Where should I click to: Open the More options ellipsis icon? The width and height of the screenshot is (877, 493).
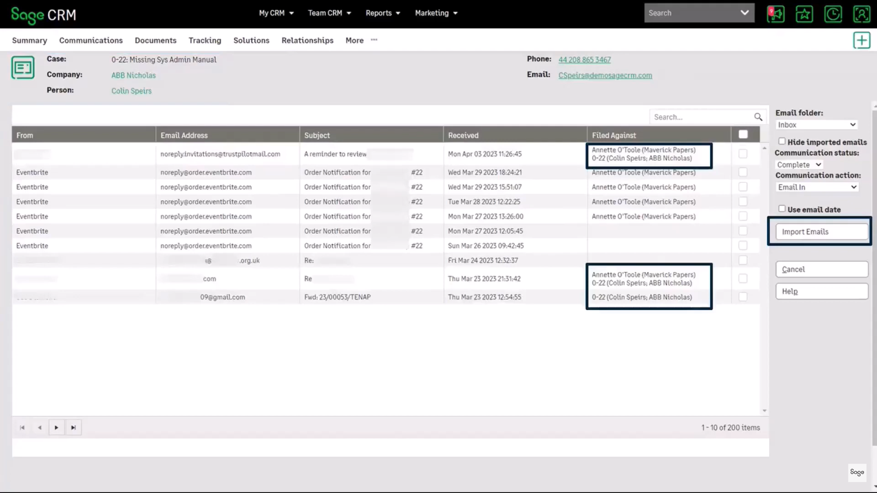374,40
